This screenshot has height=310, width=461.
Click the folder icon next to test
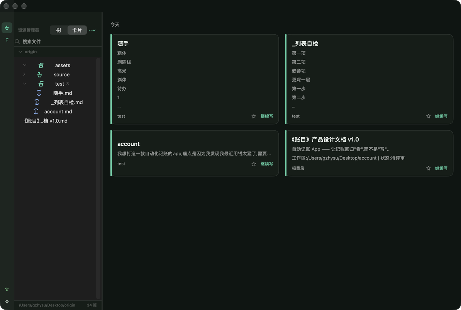tap(41, 84)
